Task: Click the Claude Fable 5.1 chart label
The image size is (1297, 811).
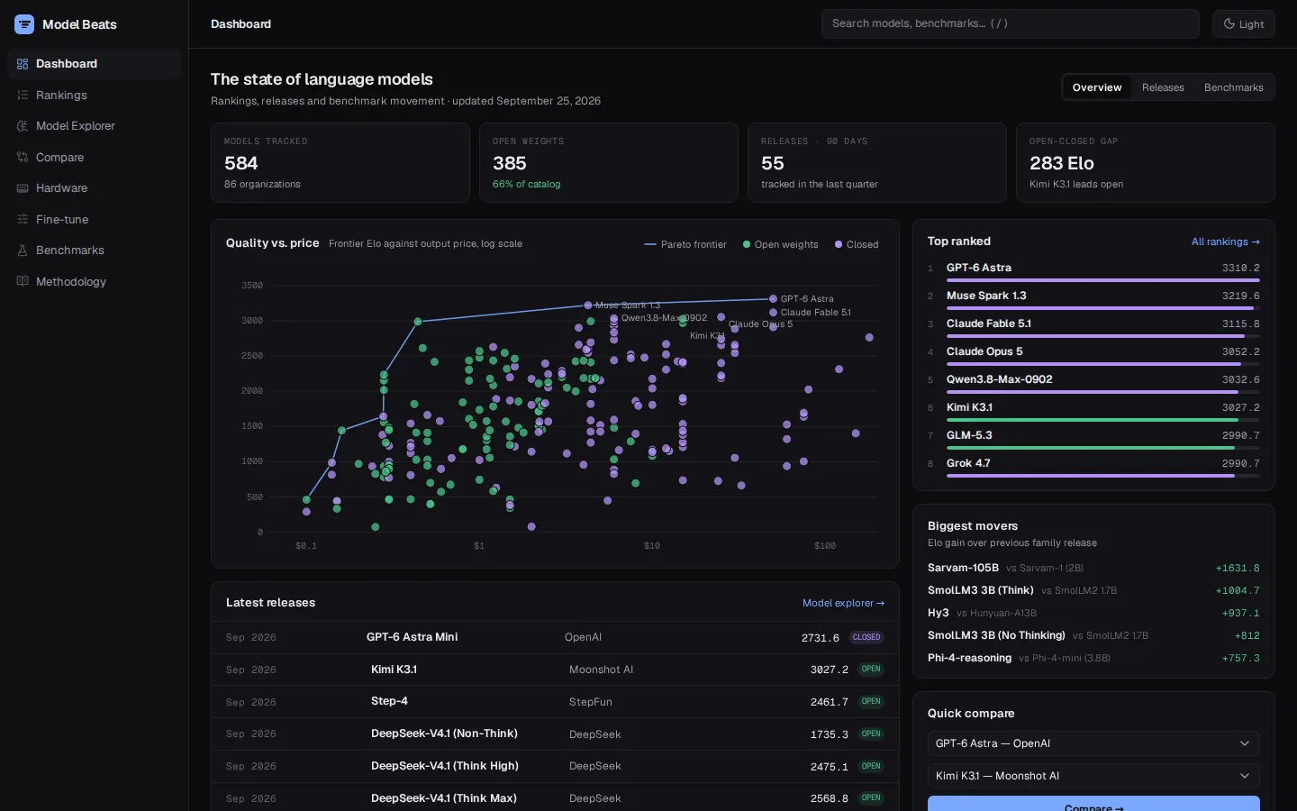Action: click(x=815, y=313)
